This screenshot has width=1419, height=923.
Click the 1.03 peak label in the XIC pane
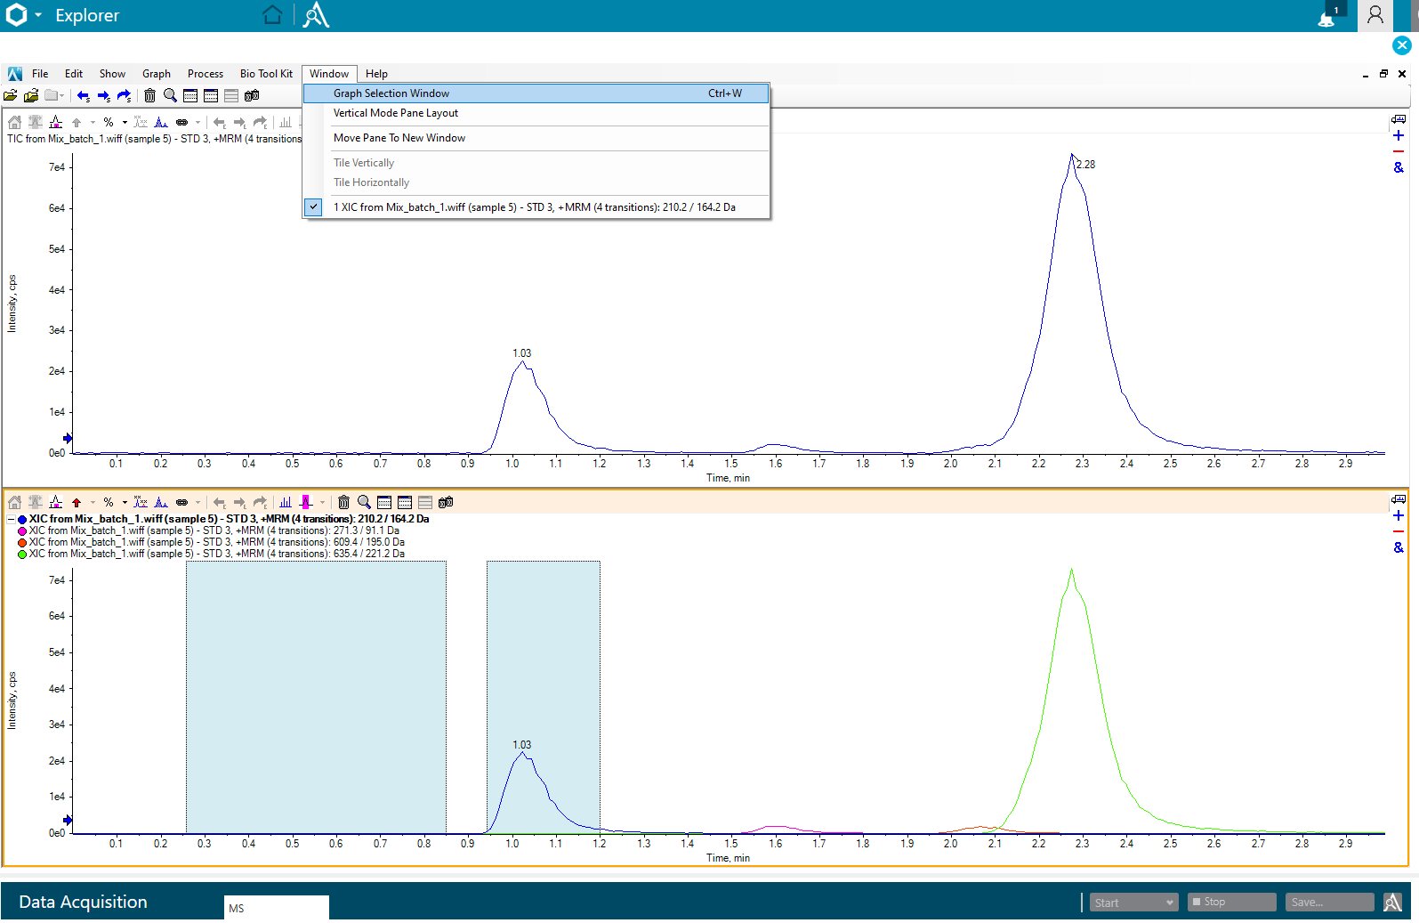click(x=522, y=745)
